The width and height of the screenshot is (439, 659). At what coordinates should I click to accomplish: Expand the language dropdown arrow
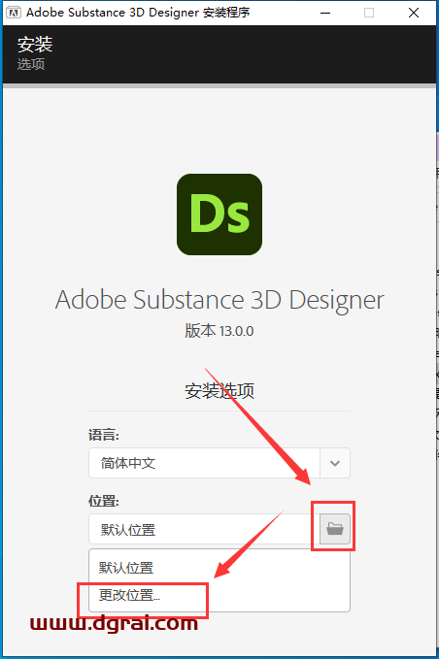click(335, 463)
